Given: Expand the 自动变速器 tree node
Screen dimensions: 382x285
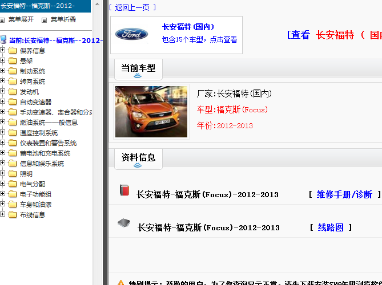Looking at the screenshot, I should tap(3, 102).
